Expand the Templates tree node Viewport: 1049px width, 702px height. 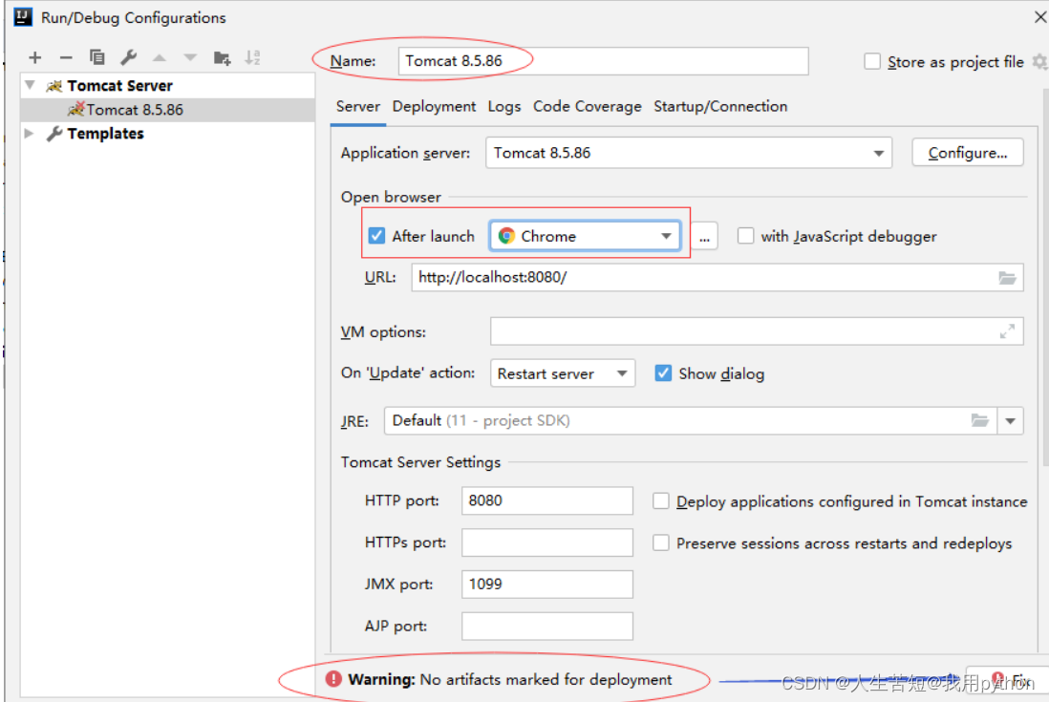(x=29, y=133)
